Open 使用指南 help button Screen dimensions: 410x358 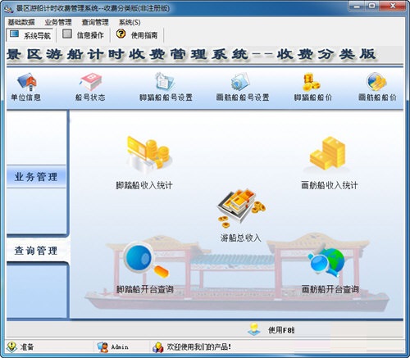137,35
